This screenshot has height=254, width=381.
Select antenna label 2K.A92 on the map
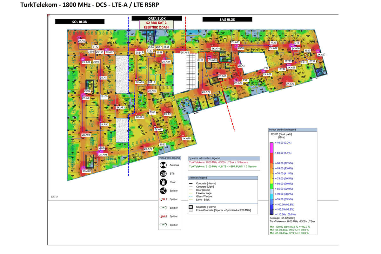(87, 171)
